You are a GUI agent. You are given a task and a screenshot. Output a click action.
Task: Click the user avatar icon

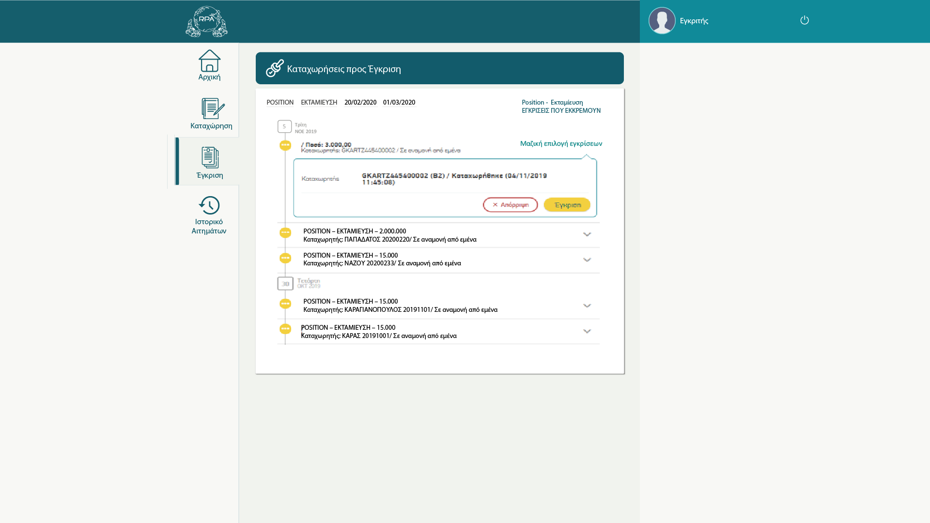click(662, 20)
